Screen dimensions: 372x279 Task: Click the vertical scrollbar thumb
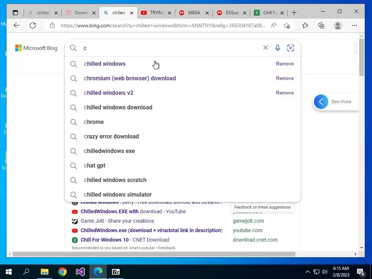tap(361, 57)
